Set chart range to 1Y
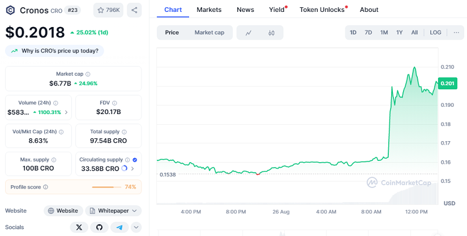 [400, 32]
